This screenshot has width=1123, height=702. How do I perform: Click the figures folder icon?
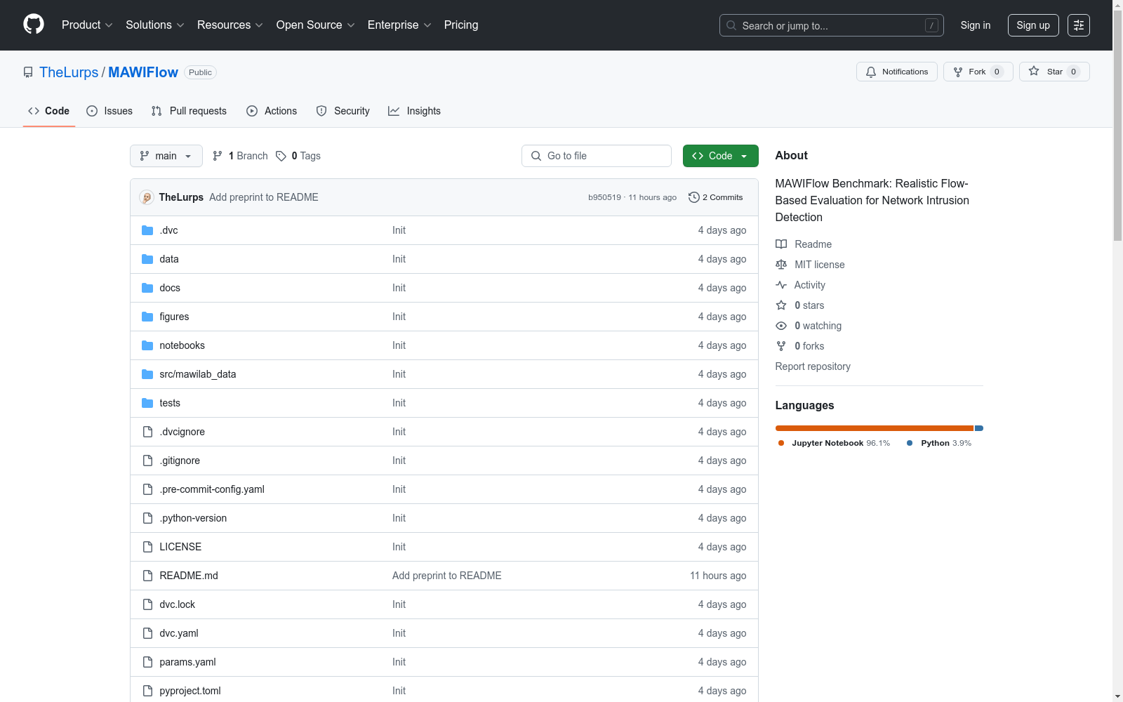pos(147,317)
